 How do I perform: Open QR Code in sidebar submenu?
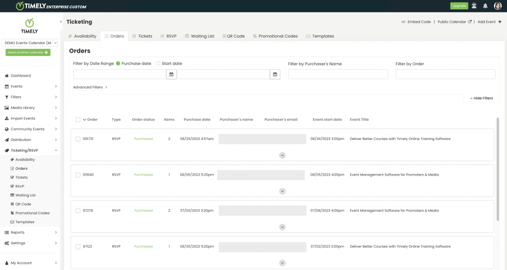23,204
